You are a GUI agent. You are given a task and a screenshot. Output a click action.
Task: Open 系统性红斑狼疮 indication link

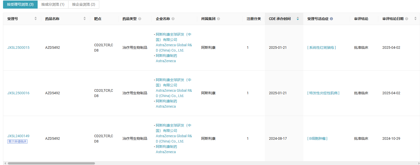[322, 48]
